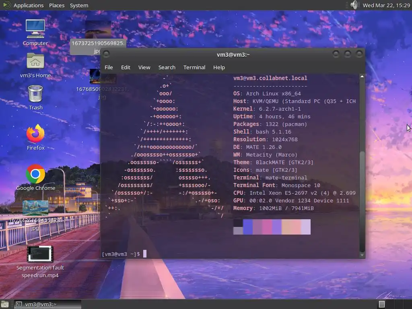Click the WM: Metacity (Marco) line

point(266,154)
